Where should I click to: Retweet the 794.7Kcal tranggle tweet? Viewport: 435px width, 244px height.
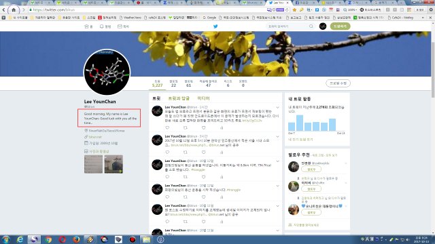186,177
